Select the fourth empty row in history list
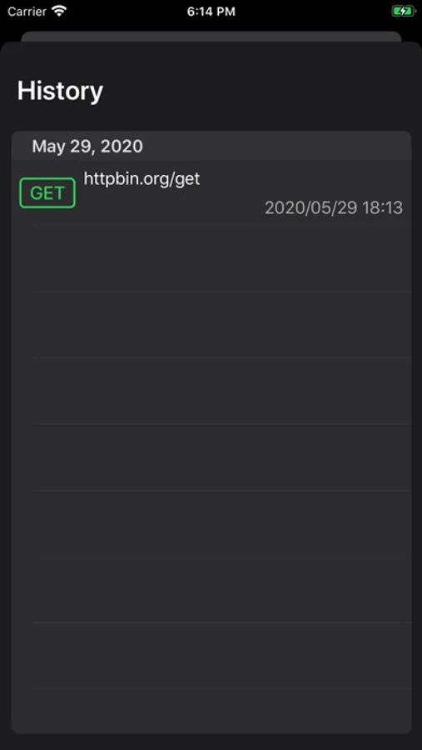 tap(211, 457)
